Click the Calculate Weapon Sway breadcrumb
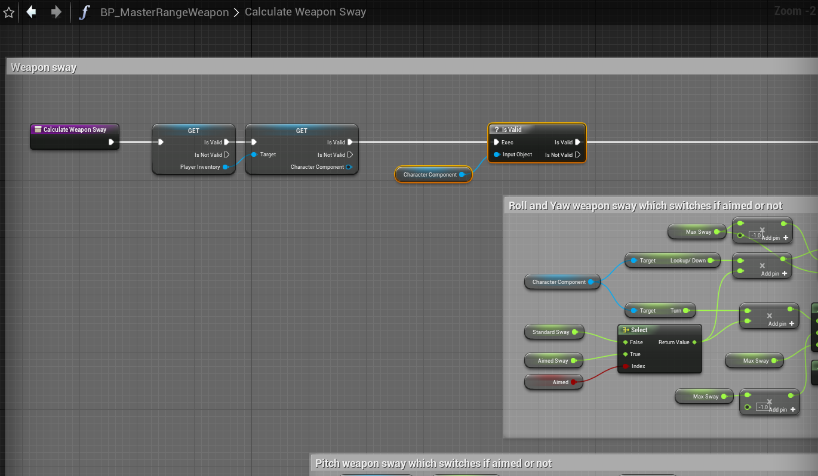The image size is (818, 476). coord(305,12)
